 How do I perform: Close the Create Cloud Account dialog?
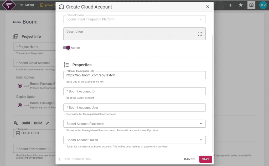[x=208, y=7]
